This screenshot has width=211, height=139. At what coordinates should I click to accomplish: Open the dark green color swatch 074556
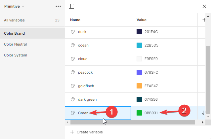139,99
